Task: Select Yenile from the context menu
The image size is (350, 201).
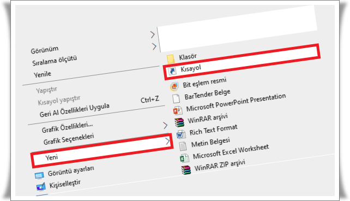Action: 43,74
